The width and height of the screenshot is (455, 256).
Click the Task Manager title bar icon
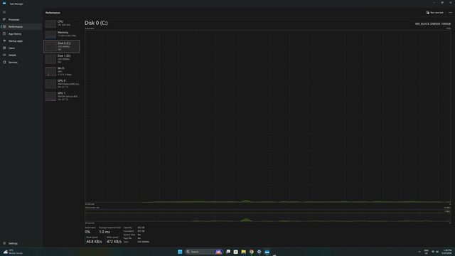click(x=4, y=4)
